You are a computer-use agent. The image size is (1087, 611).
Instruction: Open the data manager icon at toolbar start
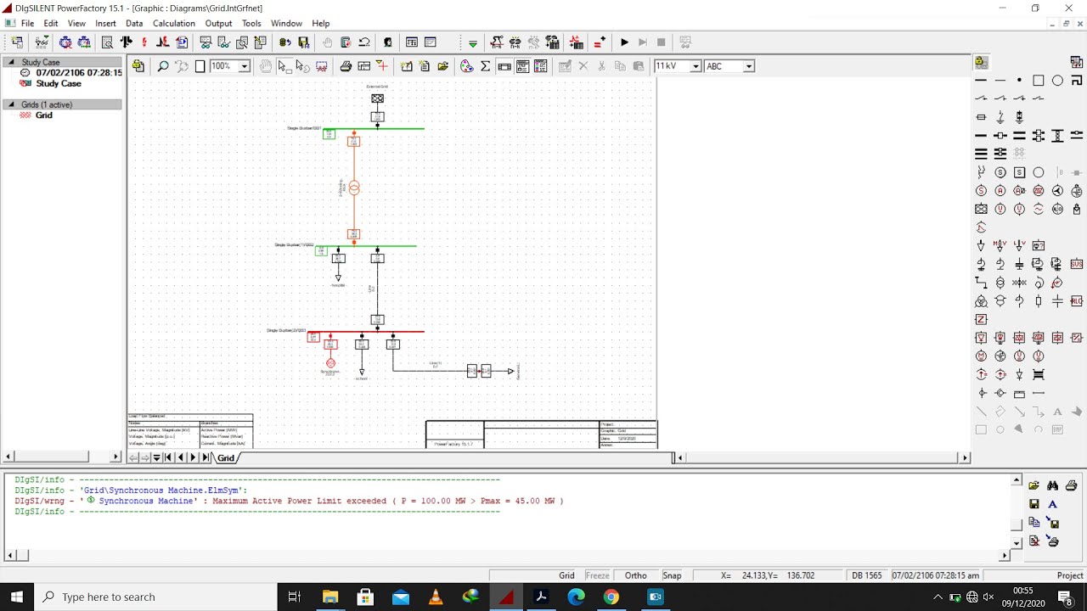tap(17, 42)
